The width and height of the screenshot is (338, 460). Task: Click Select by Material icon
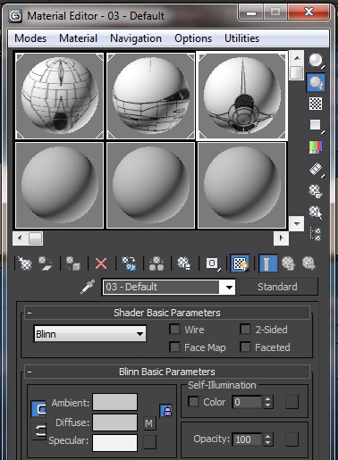[316, 213]
